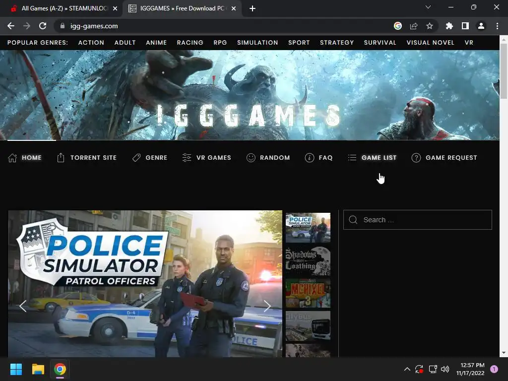Click the network tray icon

[433, 369]
